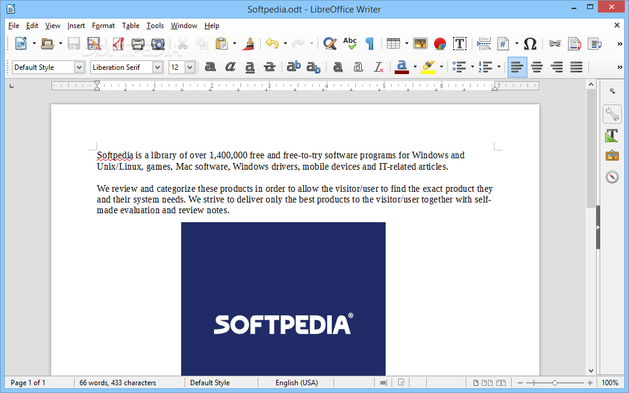Click the zoom slider handle
629x393 pixels.
(555, 383)
